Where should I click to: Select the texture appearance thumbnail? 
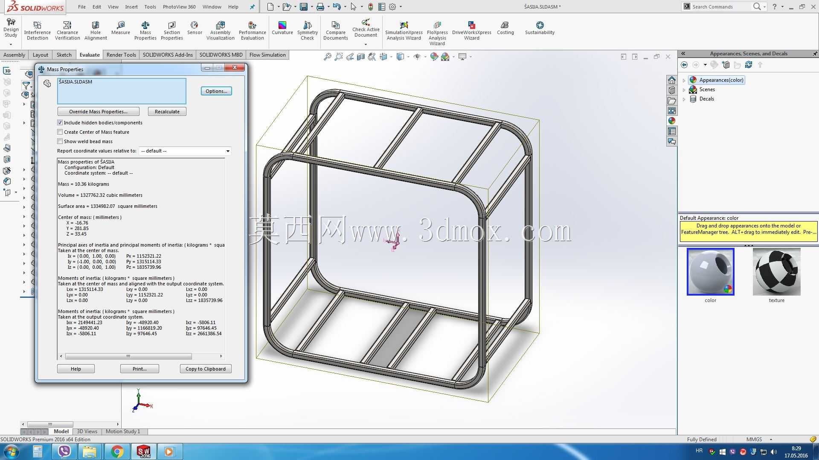776,272
